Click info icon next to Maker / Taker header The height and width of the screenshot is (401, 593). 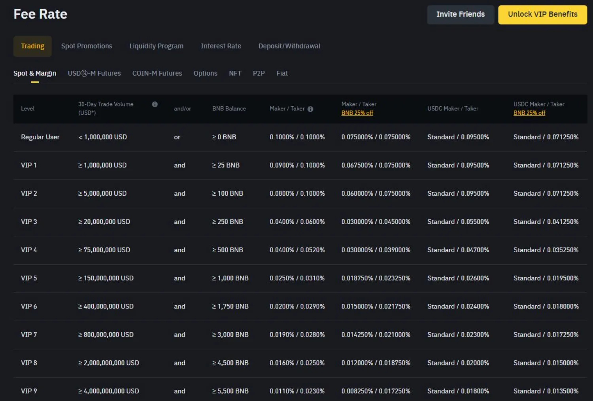pos(310,109)
